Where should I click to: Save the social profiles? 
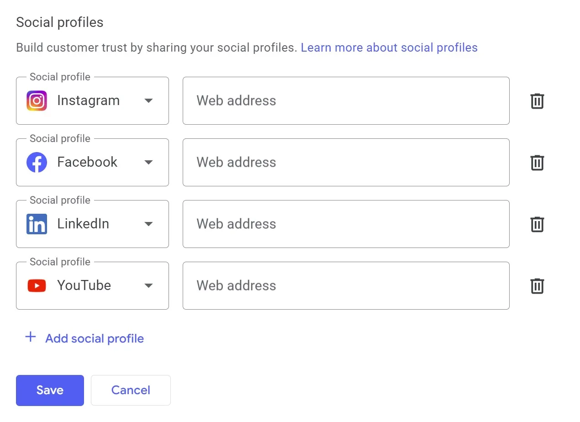coord(49,390)
